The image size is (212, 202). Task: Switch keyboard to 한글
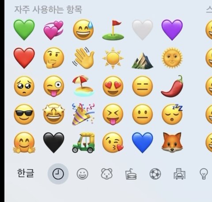click(x=26, y=173)
